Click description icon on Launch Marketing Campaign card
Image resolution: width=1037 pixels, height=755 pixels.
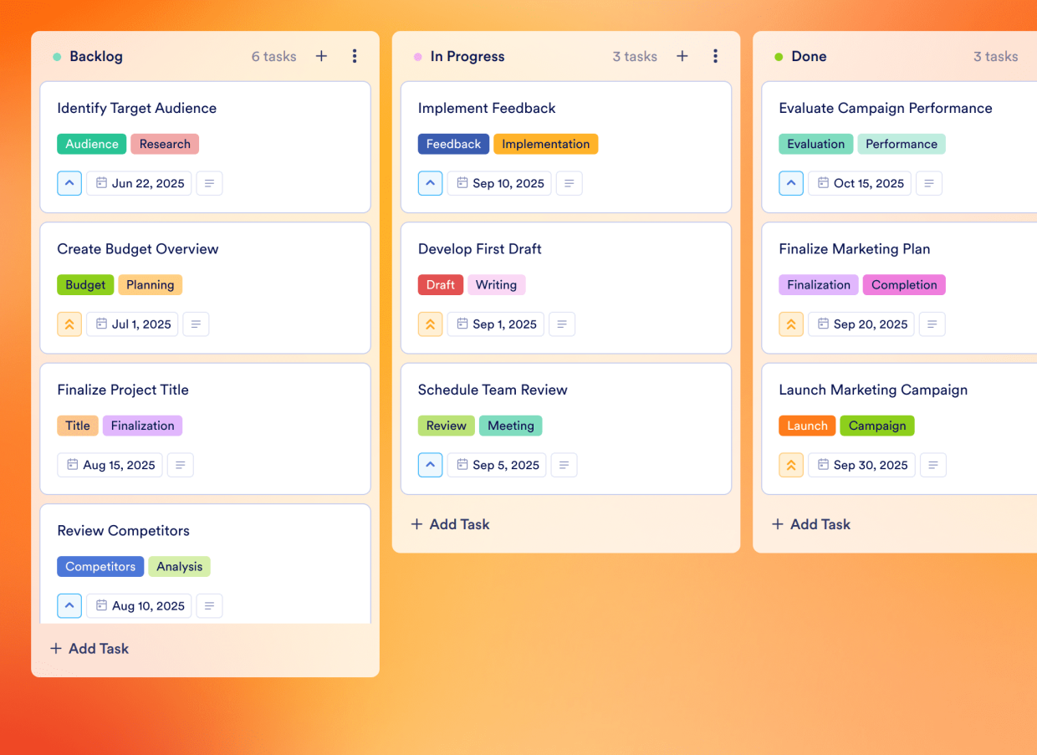[933, 465]
